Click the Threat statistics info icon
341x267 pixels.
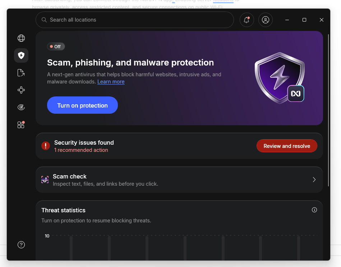click(314, 210)
